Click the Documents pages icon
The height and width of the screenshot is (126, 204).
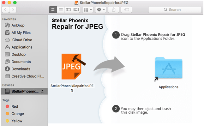(x=7, y=62)
